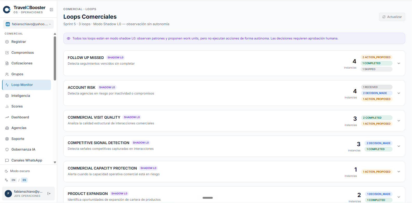This screenshot has width=412, height=203.
Task: Expand the Account Risk loop chevron
Action: point(399,93)
